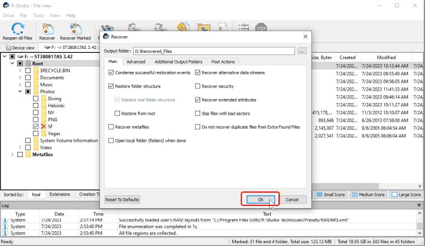Image resolution: width=425 pixels, height=246 pixels.
Task: Click the Recover toolbar icon
Action: (47, 29)
